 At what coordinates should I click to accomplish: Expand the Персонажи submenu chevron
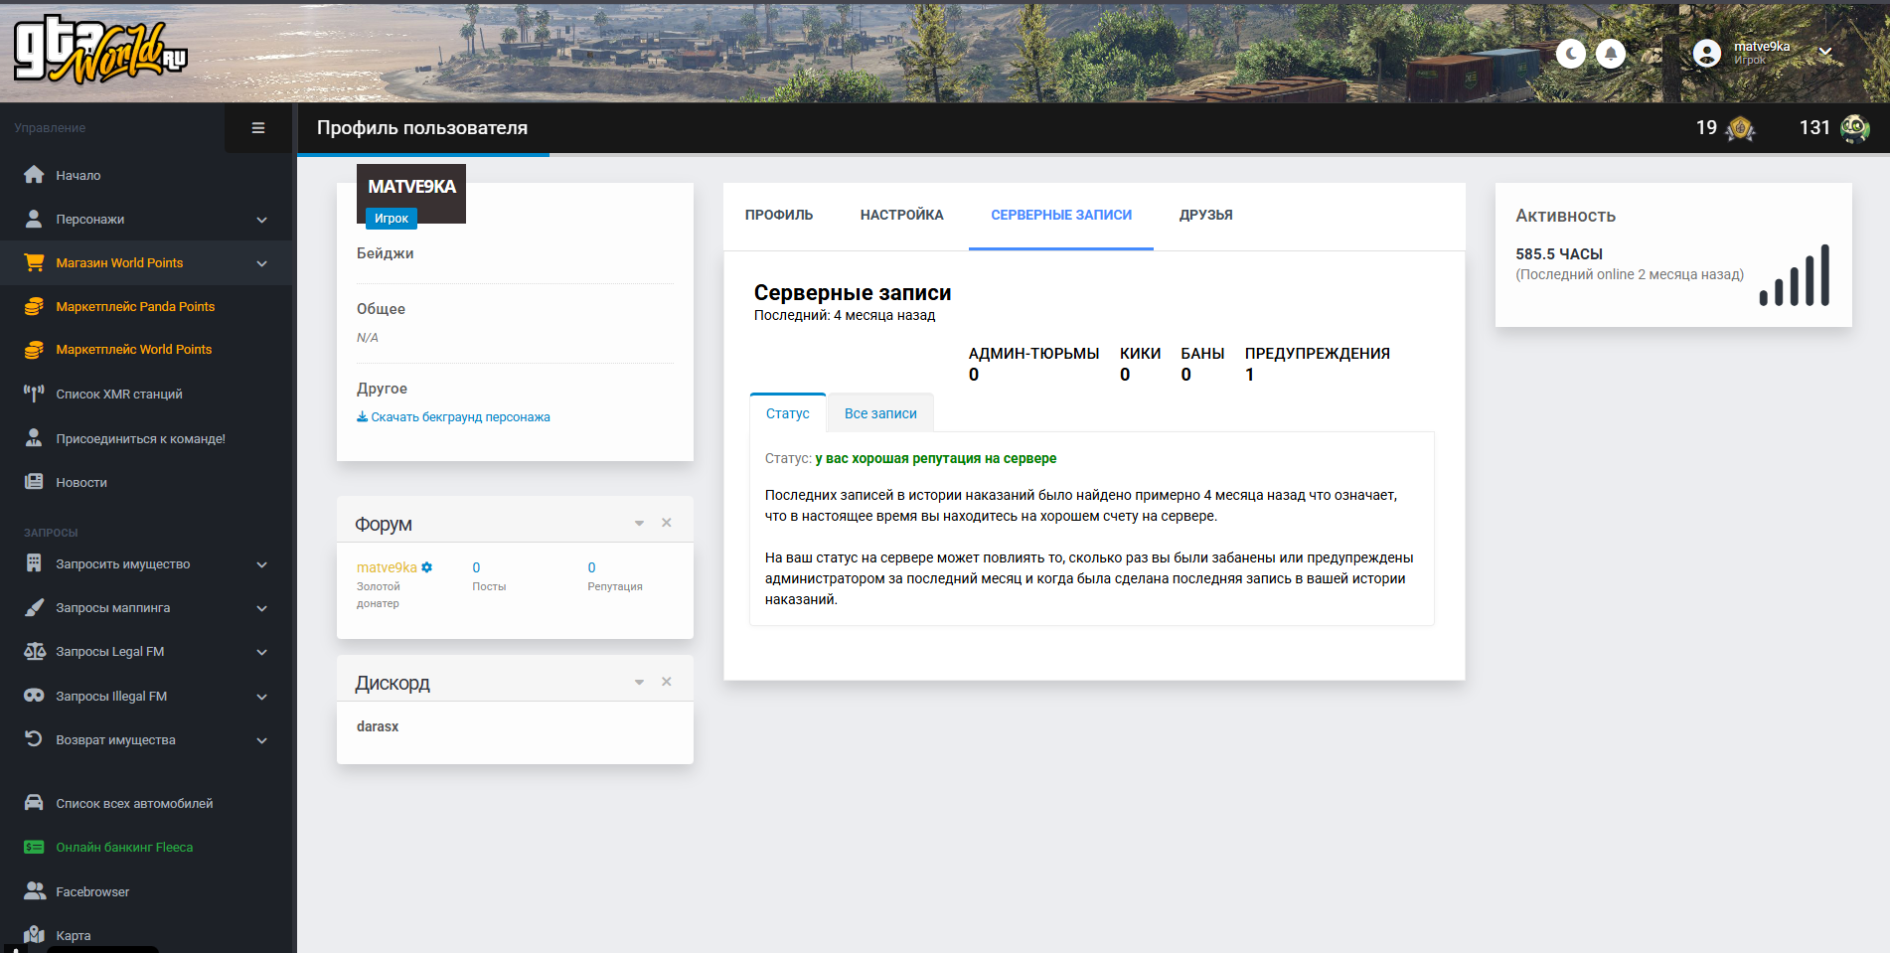(262, 220)
